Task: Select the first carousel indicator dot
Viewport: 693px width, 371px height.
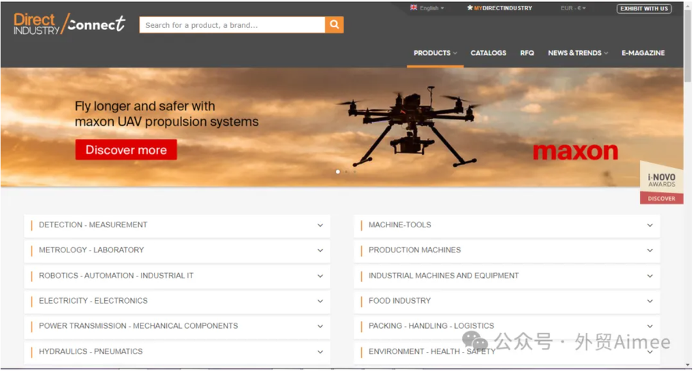Action: [338, 172]
